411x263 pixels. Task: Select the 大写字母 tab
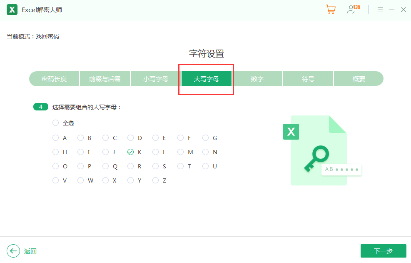(207, 79)
